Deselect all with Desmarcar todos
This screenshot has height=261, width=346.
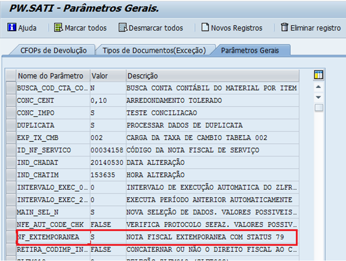(151, 28)
